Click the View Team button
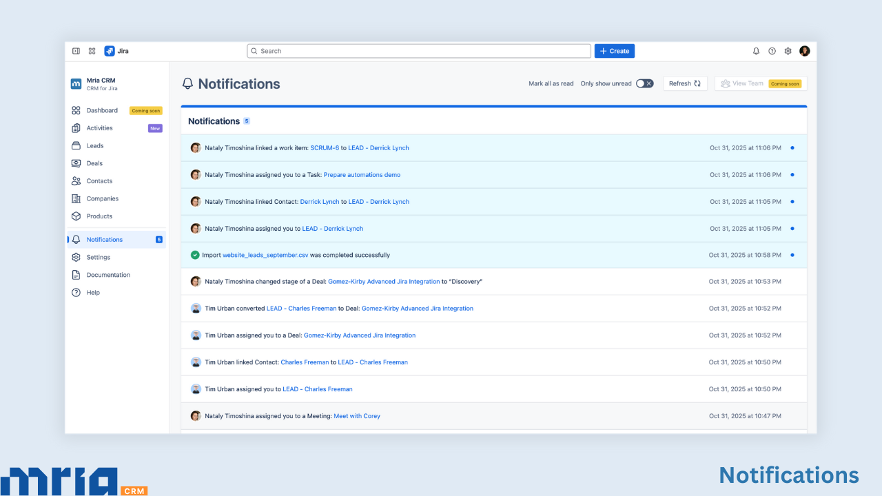The width and height of the screenshot is (882, 496). (x=761, y=83)
